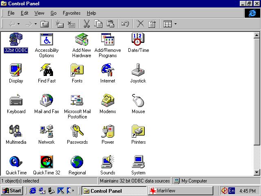Click the En language indicator

(231, 191)
